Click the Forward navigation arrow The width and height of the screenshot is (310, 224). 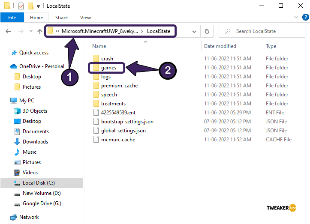point(21,31)
